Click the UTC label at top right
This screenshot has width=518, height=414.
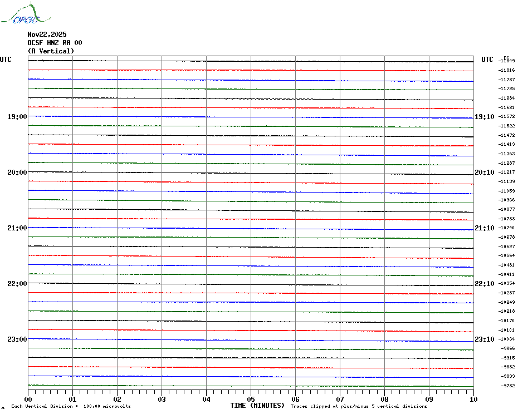point(487,60)
